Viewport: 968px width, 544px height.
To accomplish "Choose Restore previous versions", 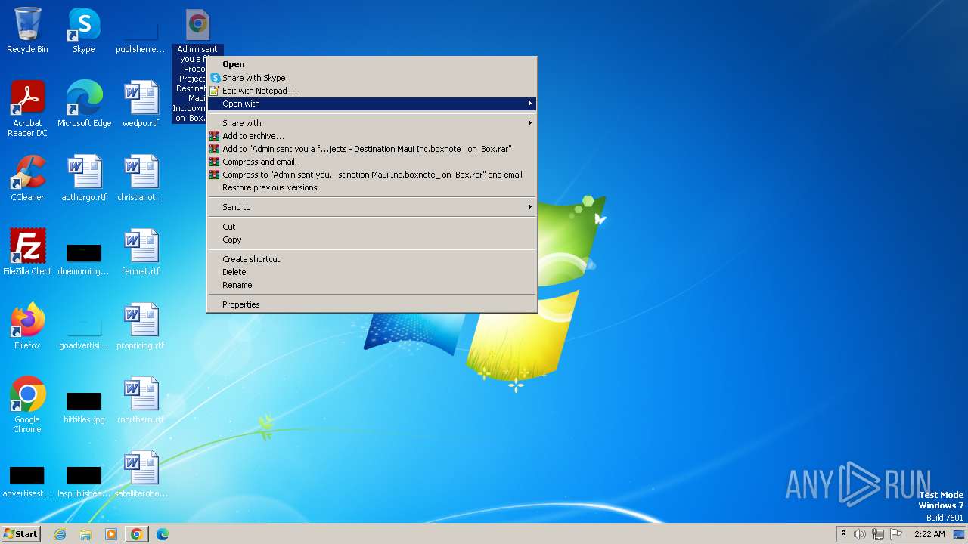I will (x=372, y=187).
